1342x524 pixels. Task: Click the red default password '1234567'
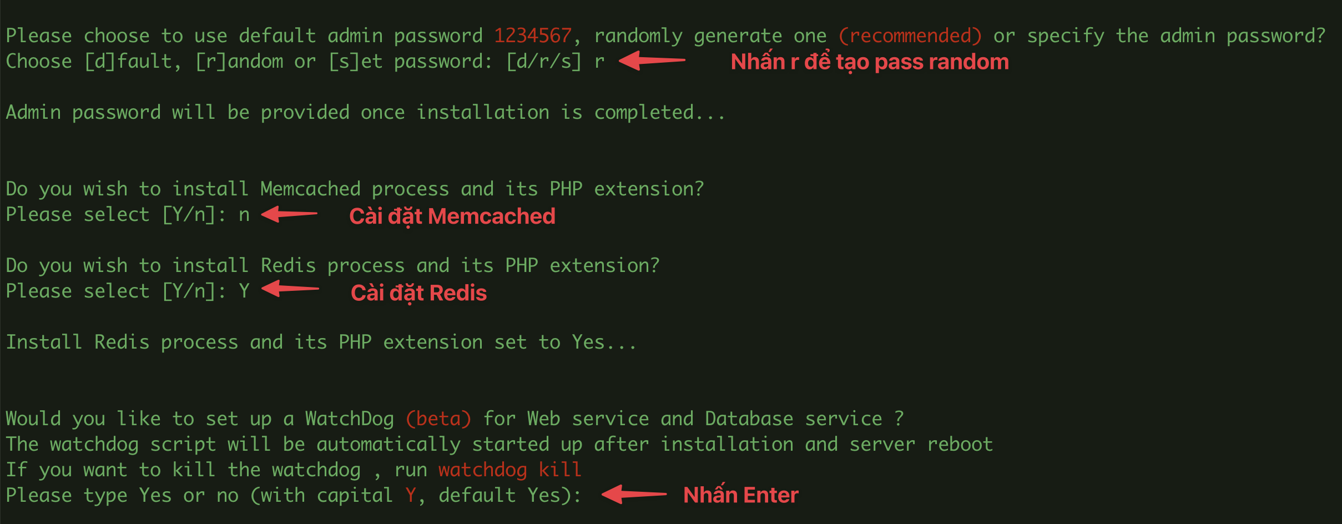(533, 36)
